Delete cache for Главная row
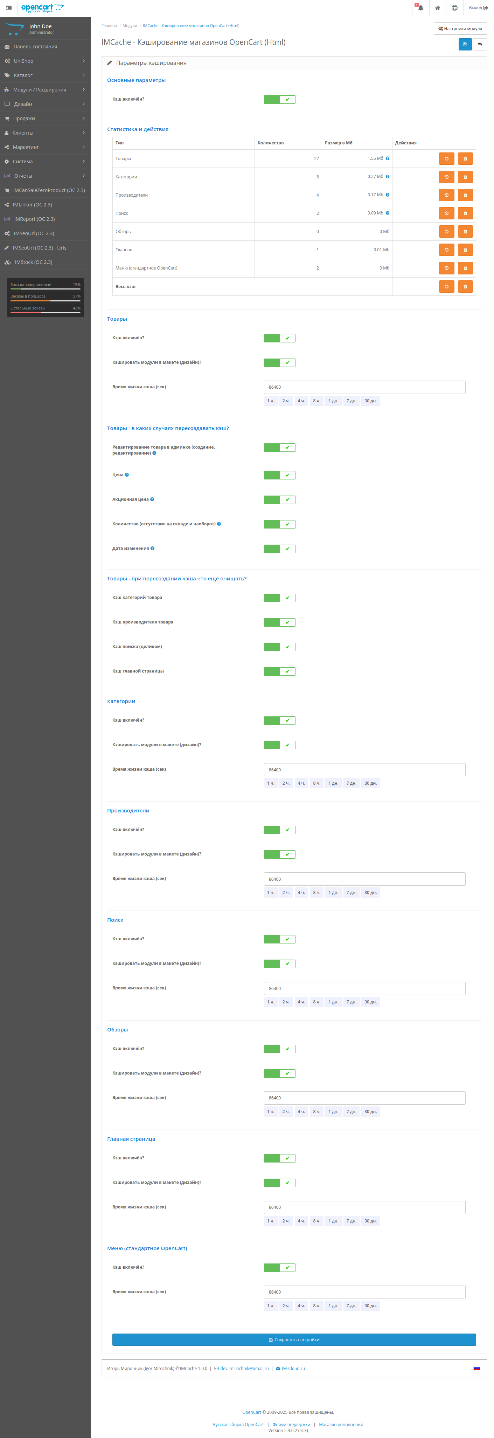 [x=465, y=250]
